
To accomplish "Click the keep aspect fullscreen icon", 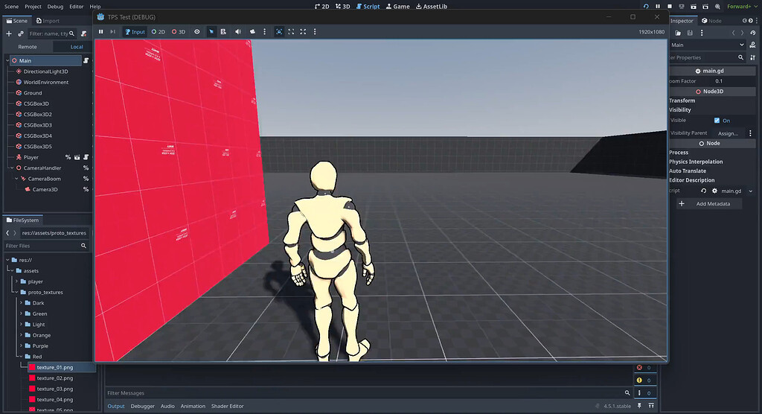I will point(291,31).
